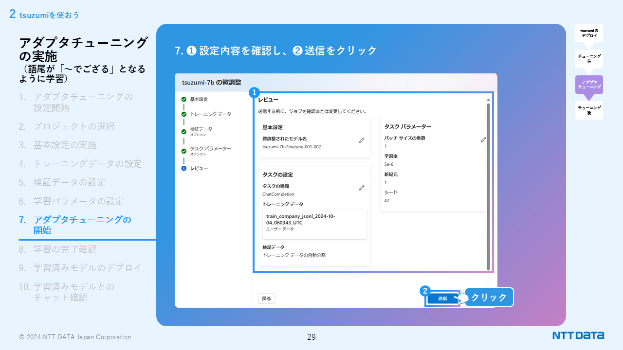Click the タスク パラメーター card heading

pos(407,126)
